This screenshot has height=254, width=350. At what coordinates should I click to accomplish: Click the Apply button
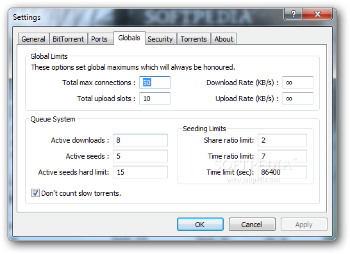point(304,225)
